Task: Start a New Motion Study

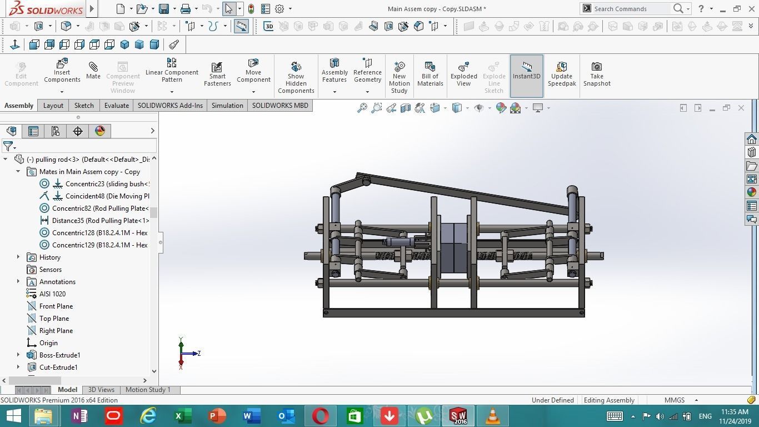Action: [399, 77]
